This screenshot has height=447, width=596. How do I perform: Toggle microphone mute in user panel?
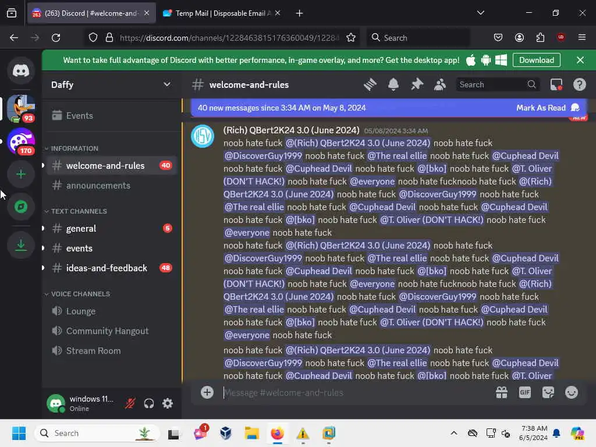(130, 403)
